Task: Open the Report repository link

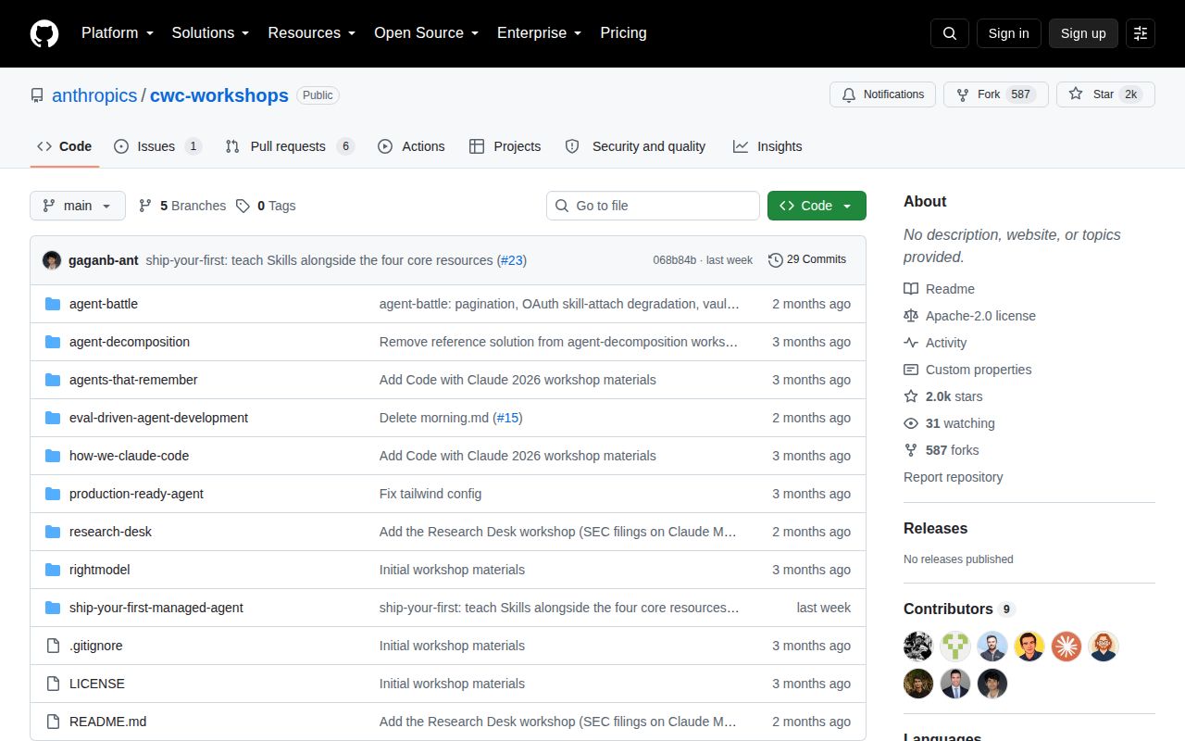Action: [x=953, y=477]
